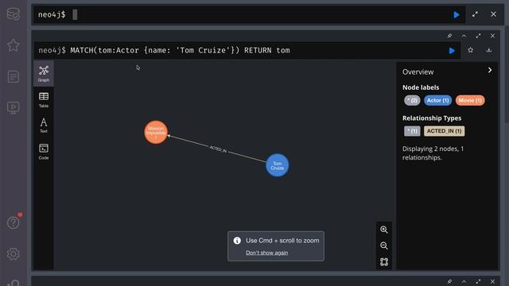Close the MATCH query result frame

492,36
